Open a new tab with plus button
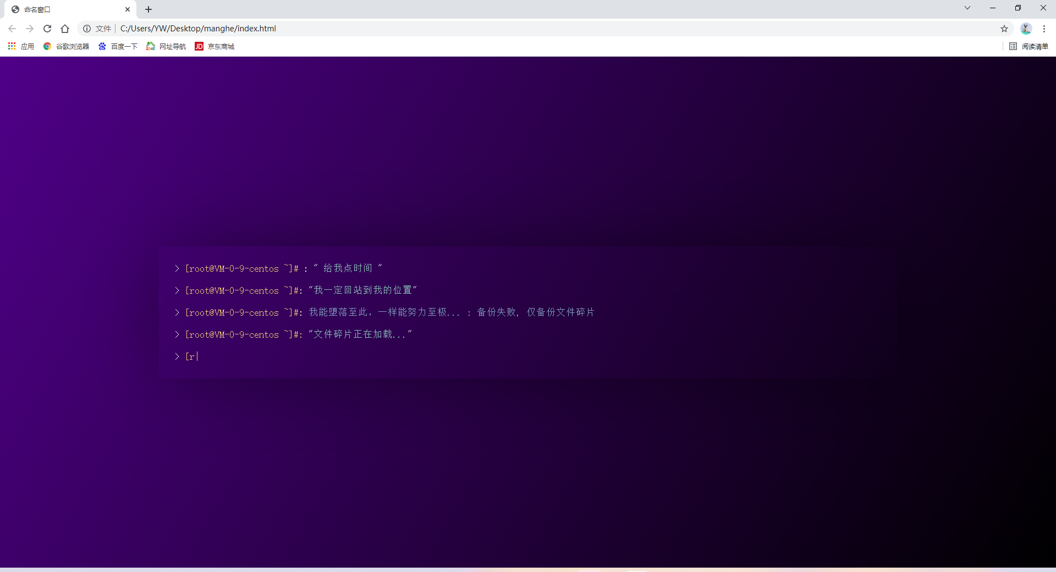The height and width of the screenshot is (572, 1056). click(148, 9)
